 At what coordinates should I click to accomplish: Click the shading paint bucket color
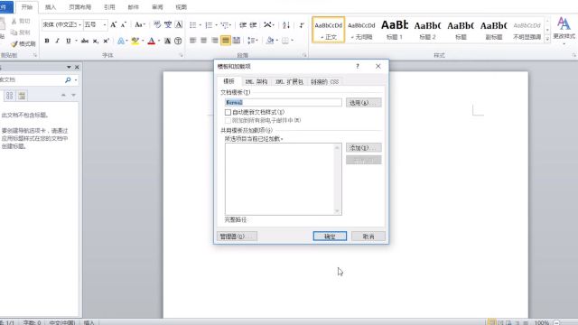[x=270, y=40]
